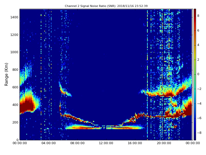Select the 400 range tick label
The width and height of the screenshot is (206, 155).
(15, 105)
